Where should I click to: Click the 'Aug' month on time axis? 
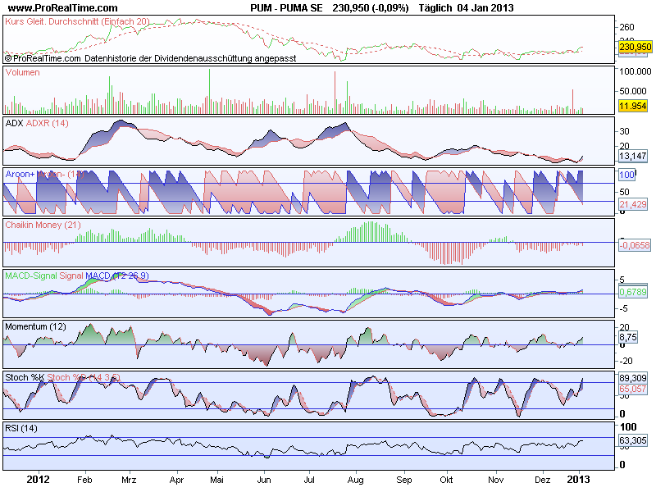pyautogui.click(x=356, y=480)
